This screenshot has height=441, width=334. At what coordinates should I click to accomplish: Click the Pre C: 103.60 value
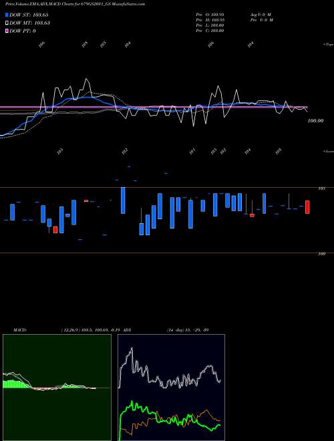coord(210,30)
